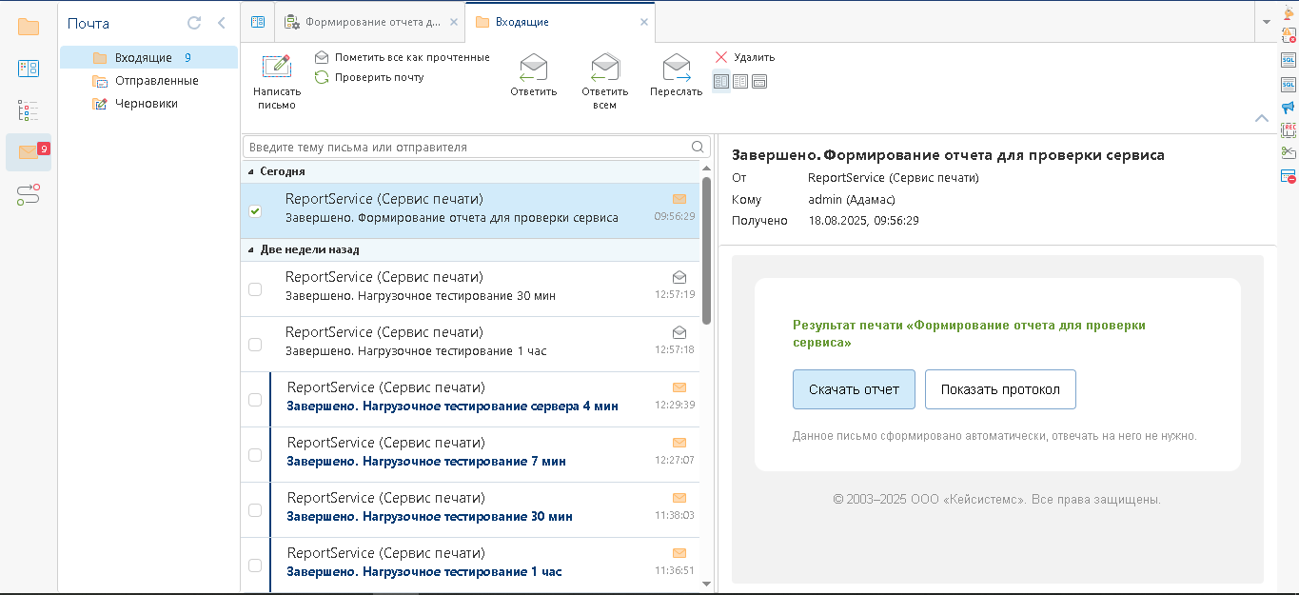The width and height of the screenshot is (1299, 595).
Task: Click sender ReportService (Сервис печати) in message header
Action: (893, 178)
